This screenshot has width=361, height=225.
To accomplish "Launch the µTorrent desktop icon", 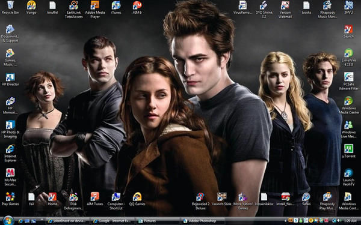I will point(348,151).
